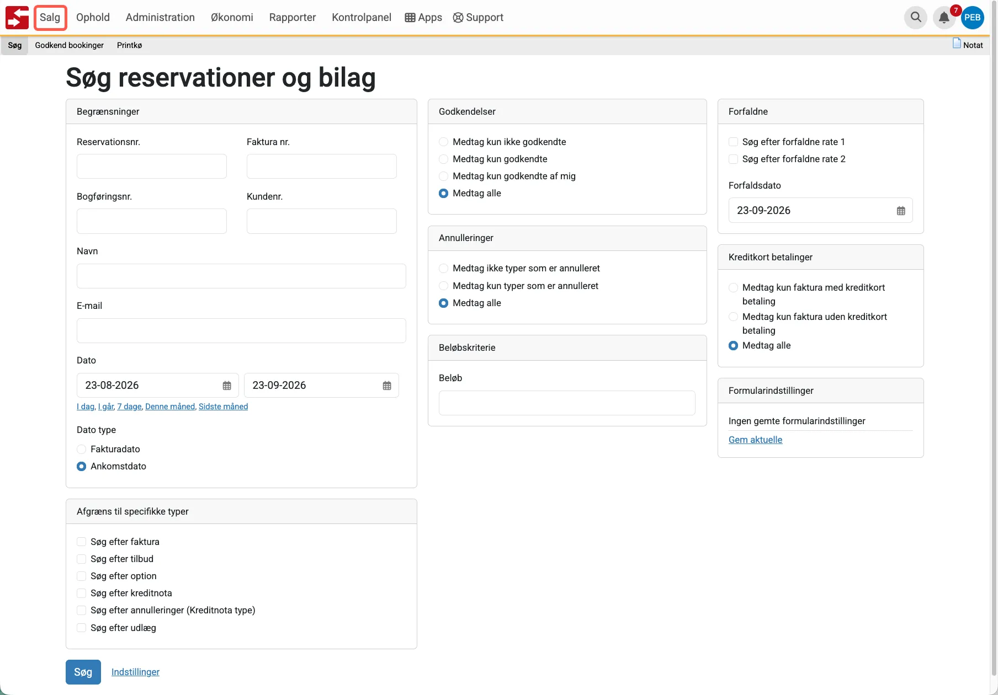Open calendar for the Dato end date

pos(387,386)
